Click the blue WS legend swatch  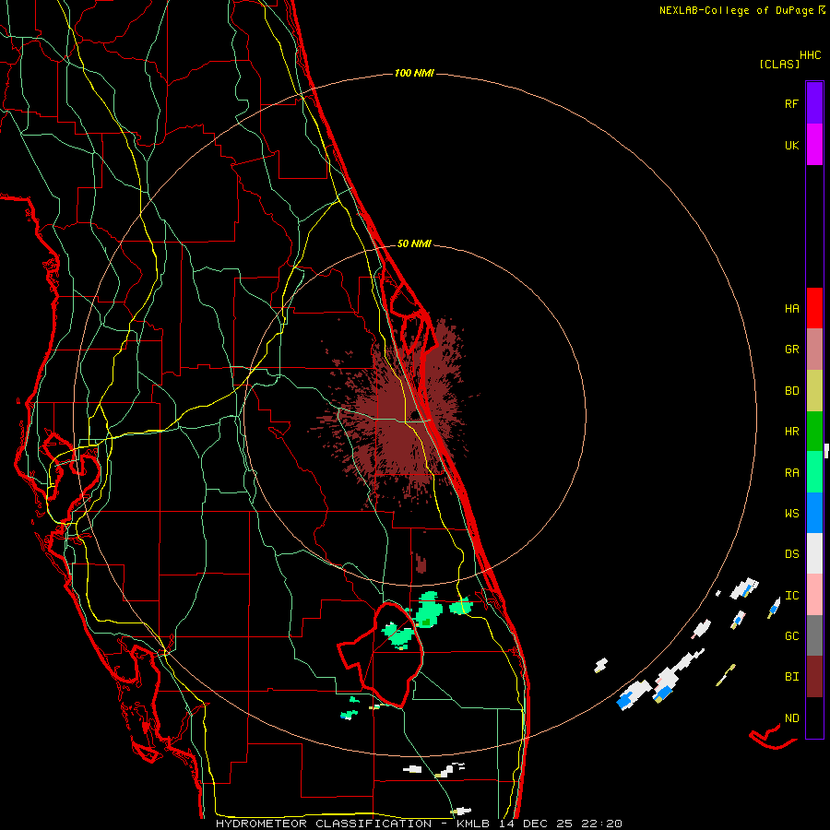(814, 513)
